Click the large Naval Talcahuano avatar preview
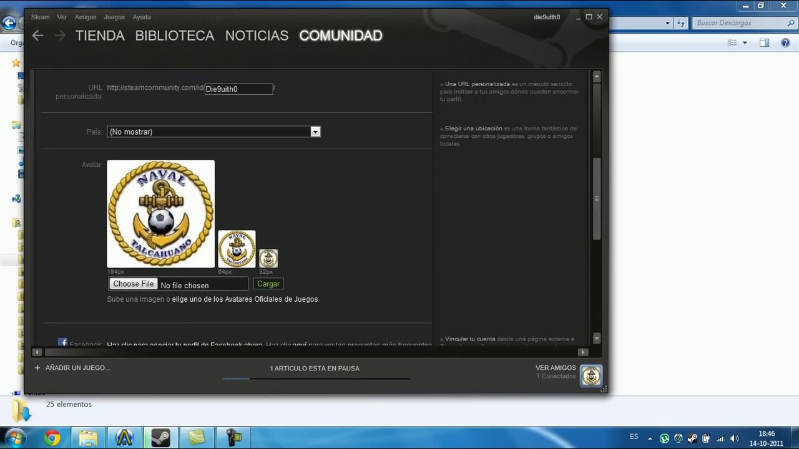 (160, 214)
